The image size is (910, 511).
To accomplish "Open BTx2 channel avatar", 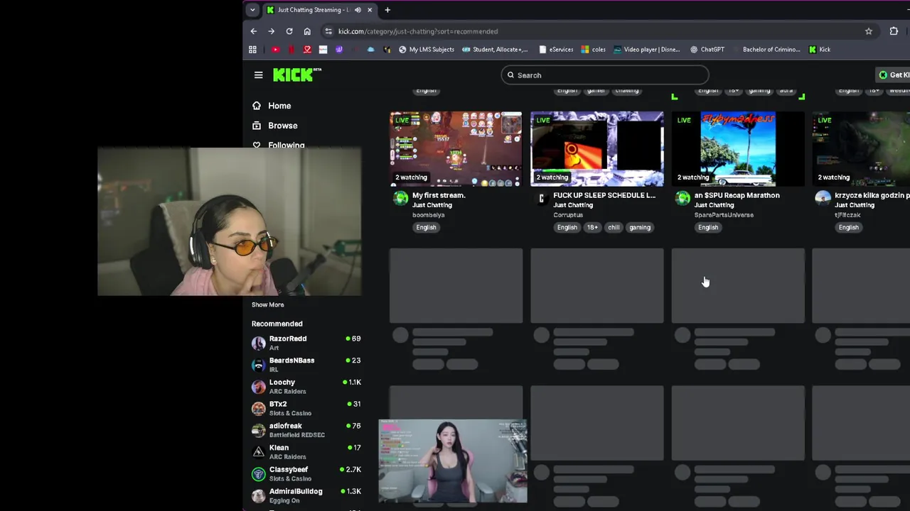I will coord(258,409).
